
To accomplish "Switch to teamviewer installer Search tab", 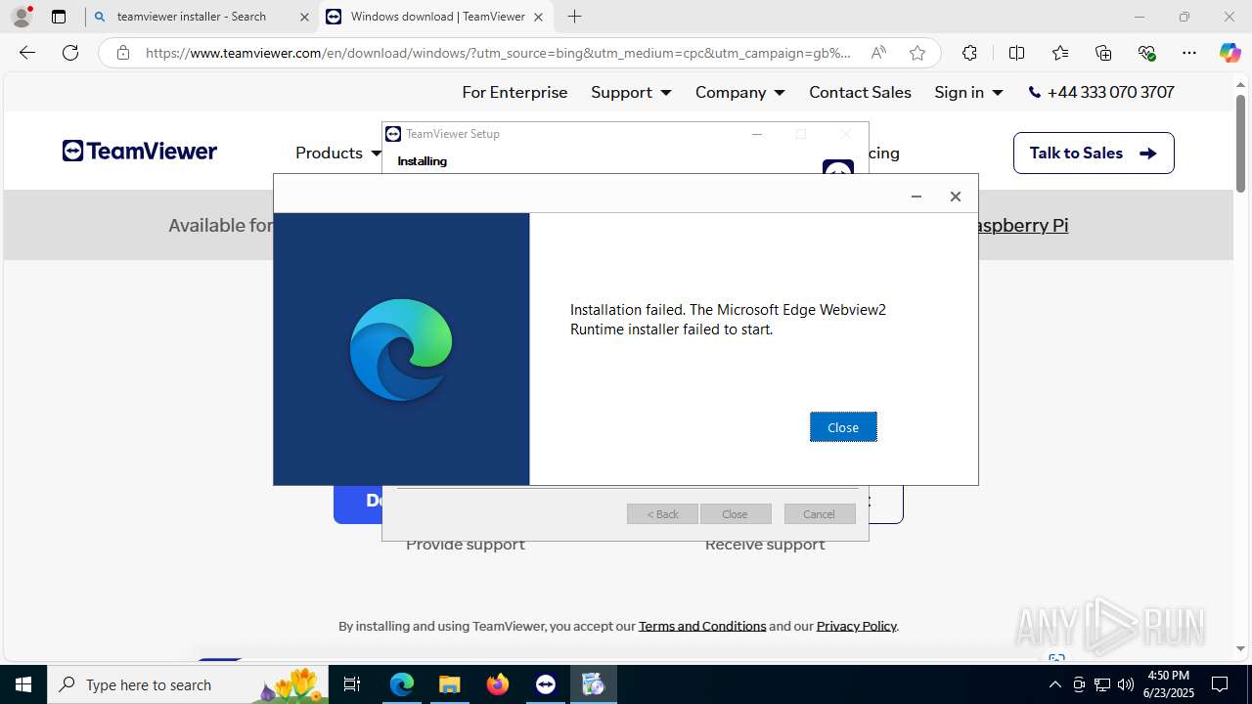I will (x=201, y=17).
